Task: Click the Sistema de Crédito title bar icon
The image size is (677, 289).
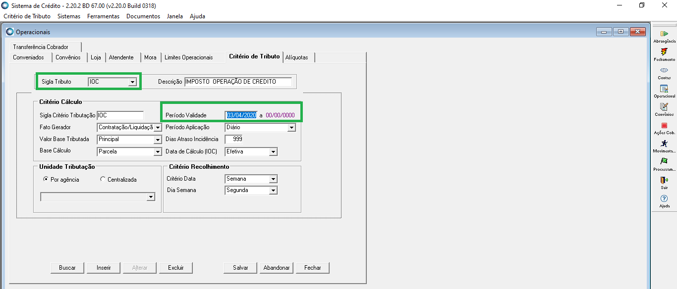Action: [5, 5]
